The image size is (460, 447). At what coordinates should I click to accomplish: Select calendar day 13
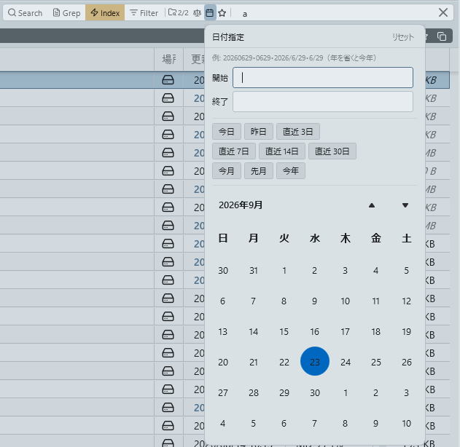click(222, 331)
